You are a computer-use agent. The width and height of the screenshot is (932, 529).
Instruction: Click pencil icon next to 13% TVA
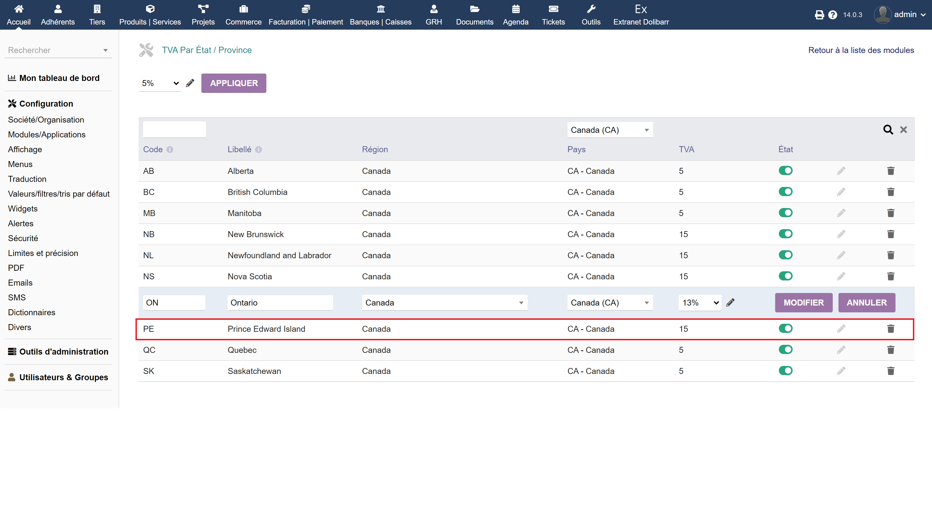pyautogui.click(x=730, y=303)
